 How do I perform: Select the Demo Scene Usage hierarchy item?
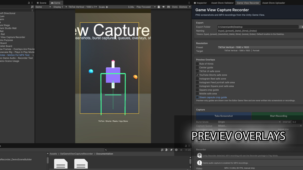(10, 61)
